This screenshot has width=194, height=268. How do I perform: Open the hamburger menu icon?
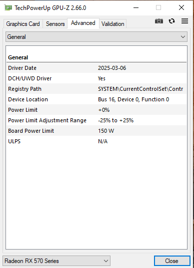[x=185, y=21]
